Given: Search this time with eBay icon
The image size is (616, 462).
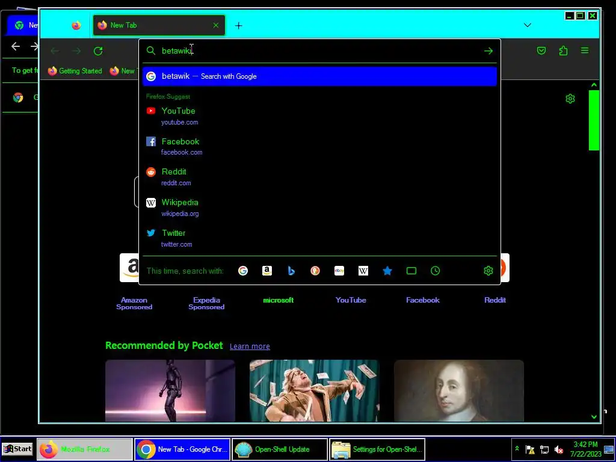Looking at the screenshot, I should tap(339, 271).
